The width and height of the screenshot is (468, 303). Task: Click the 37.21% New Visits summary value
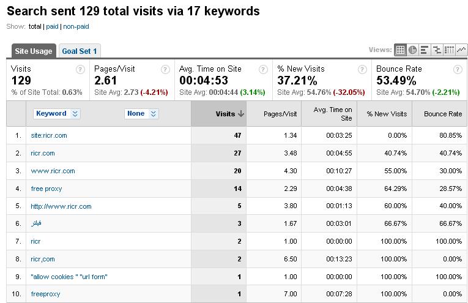pos(297,81)
